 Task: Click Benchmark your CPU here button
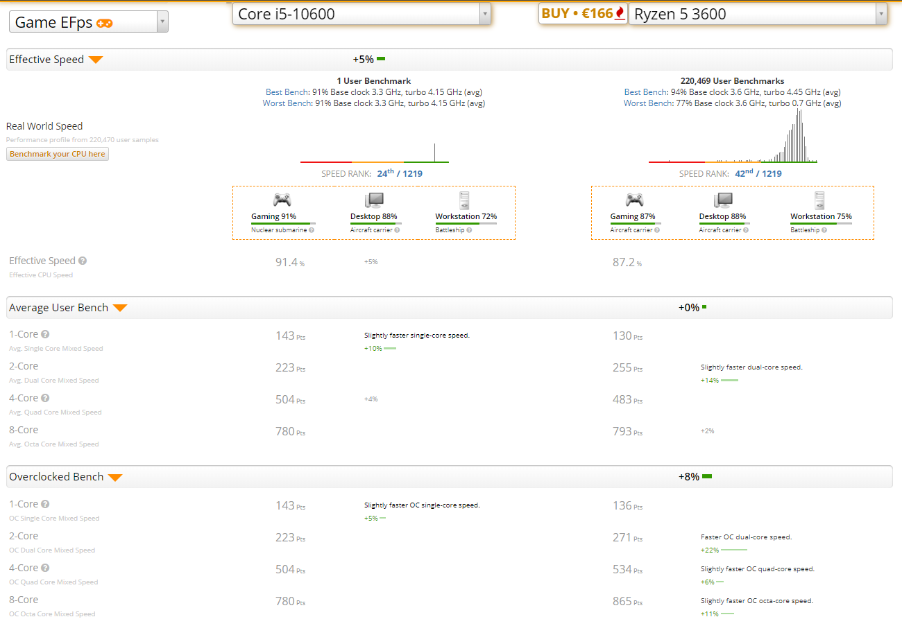(x=58, y=154)
